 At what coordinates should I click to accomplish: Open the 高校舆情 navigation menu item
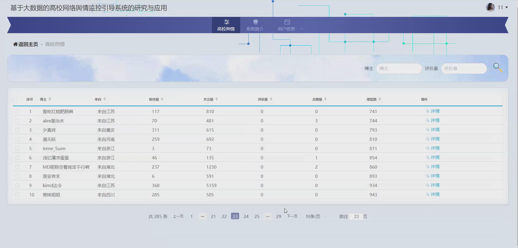(226, 25)
